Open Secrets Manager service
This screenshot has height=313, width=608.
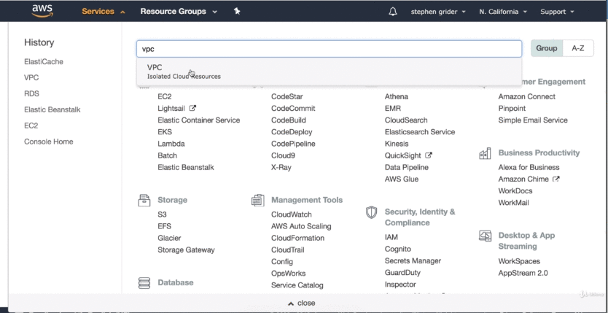pos(413,261)
